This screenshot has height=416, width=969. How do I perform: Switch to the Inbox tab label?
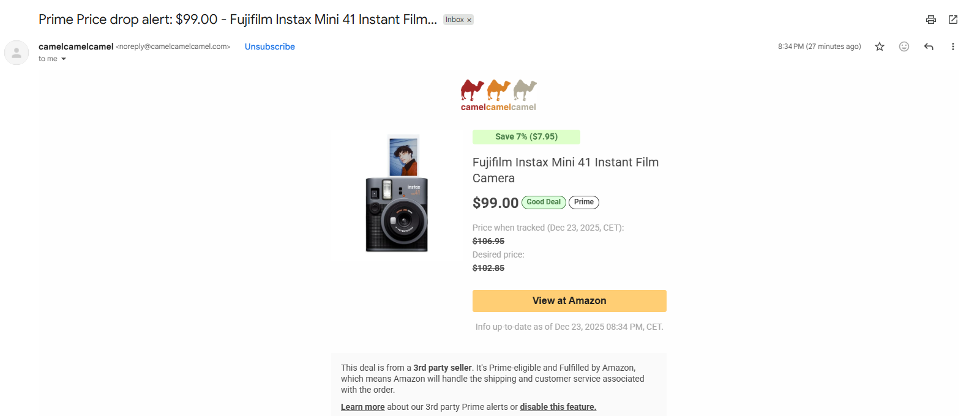pos(454,19)
